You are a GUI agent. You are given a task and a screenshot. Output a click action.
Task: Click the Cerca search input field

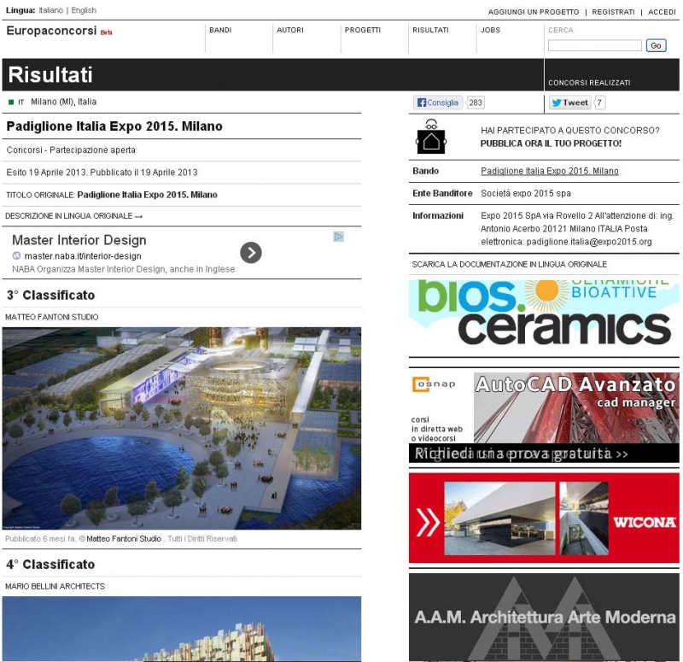coord(594,45)
